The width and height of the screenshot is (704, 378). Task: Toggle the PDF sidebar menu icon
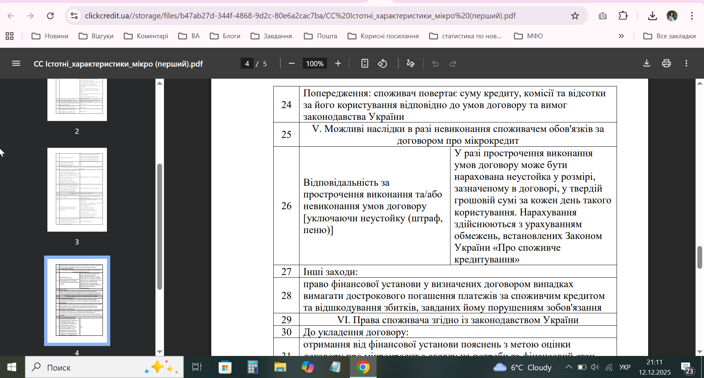[x=16, y=64]
